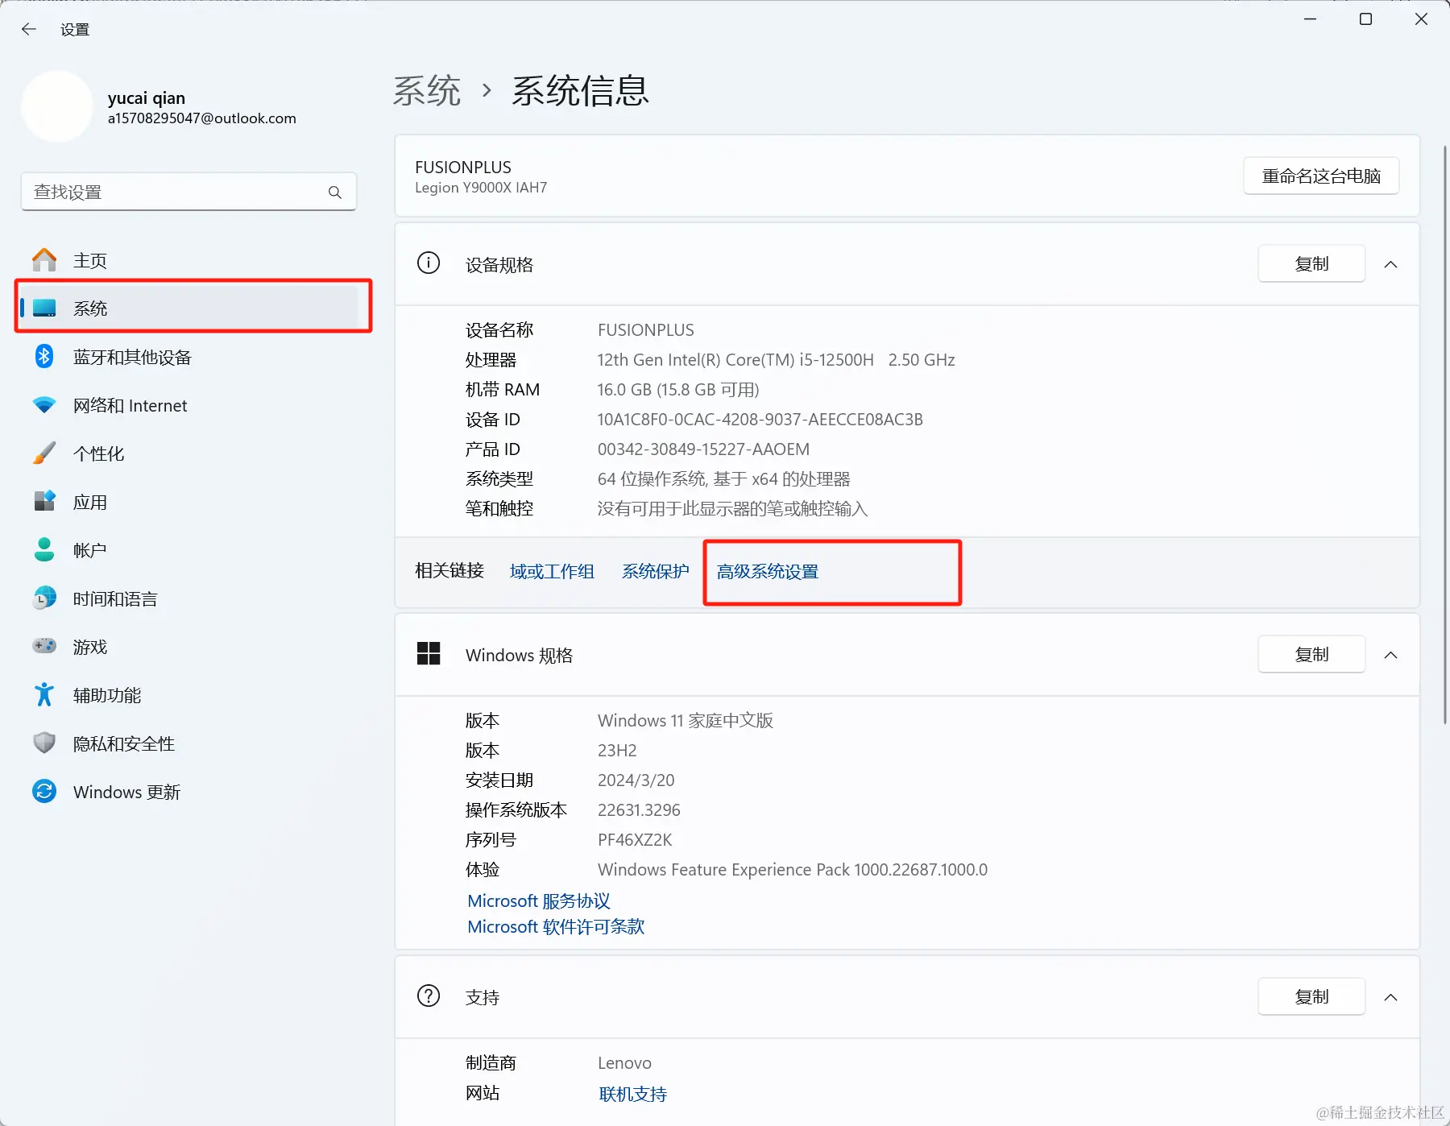Click the Accounts person icon

(44, 550)
